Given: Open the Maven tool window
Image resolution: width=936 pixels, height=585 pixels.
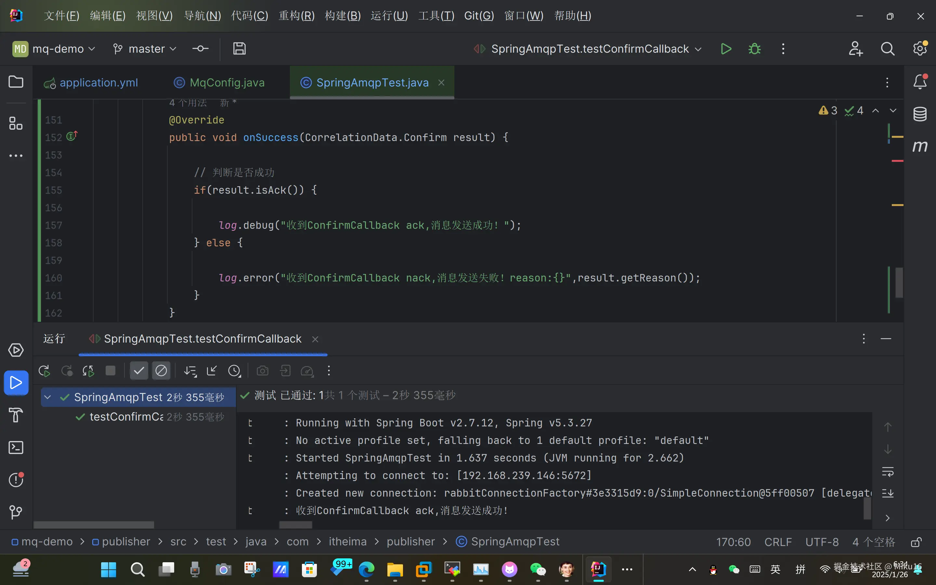Looking at the screenshot, I should [x=920, y=147].
